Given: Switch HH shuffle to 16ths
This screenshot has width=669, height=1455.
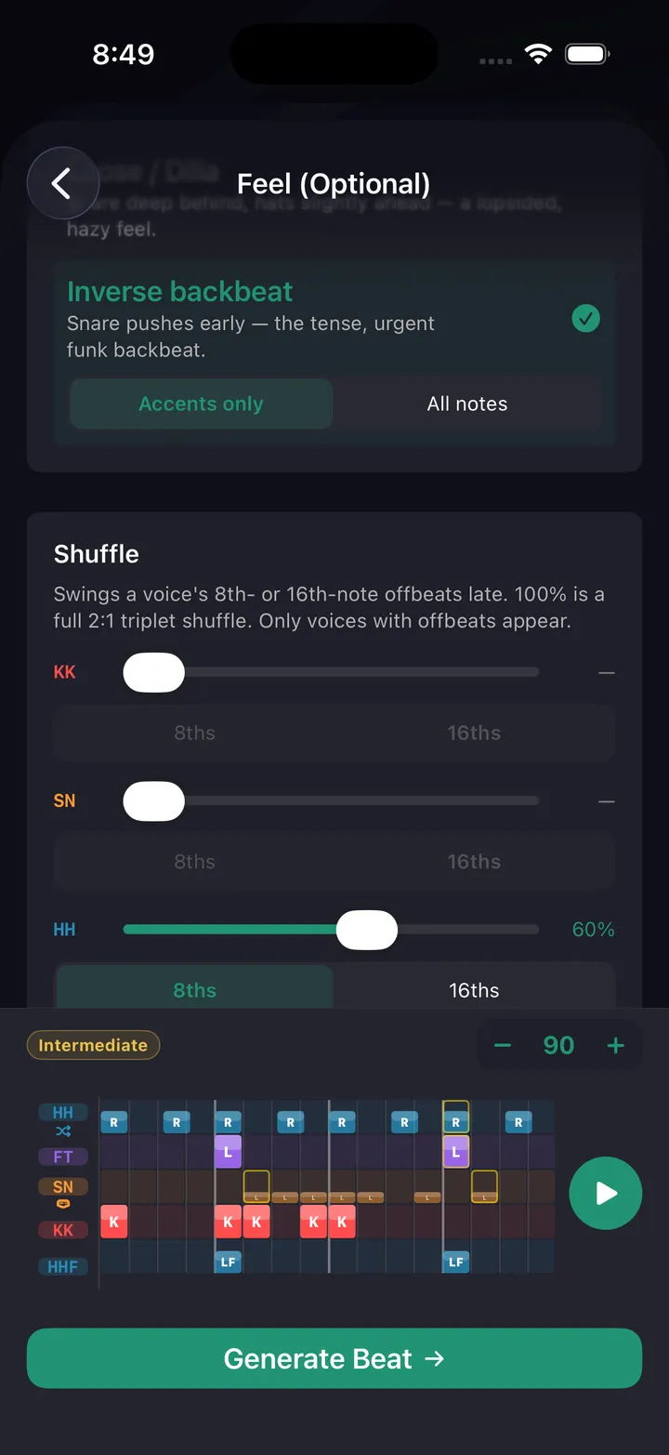Looking at the screenshot, I should 474,990.
